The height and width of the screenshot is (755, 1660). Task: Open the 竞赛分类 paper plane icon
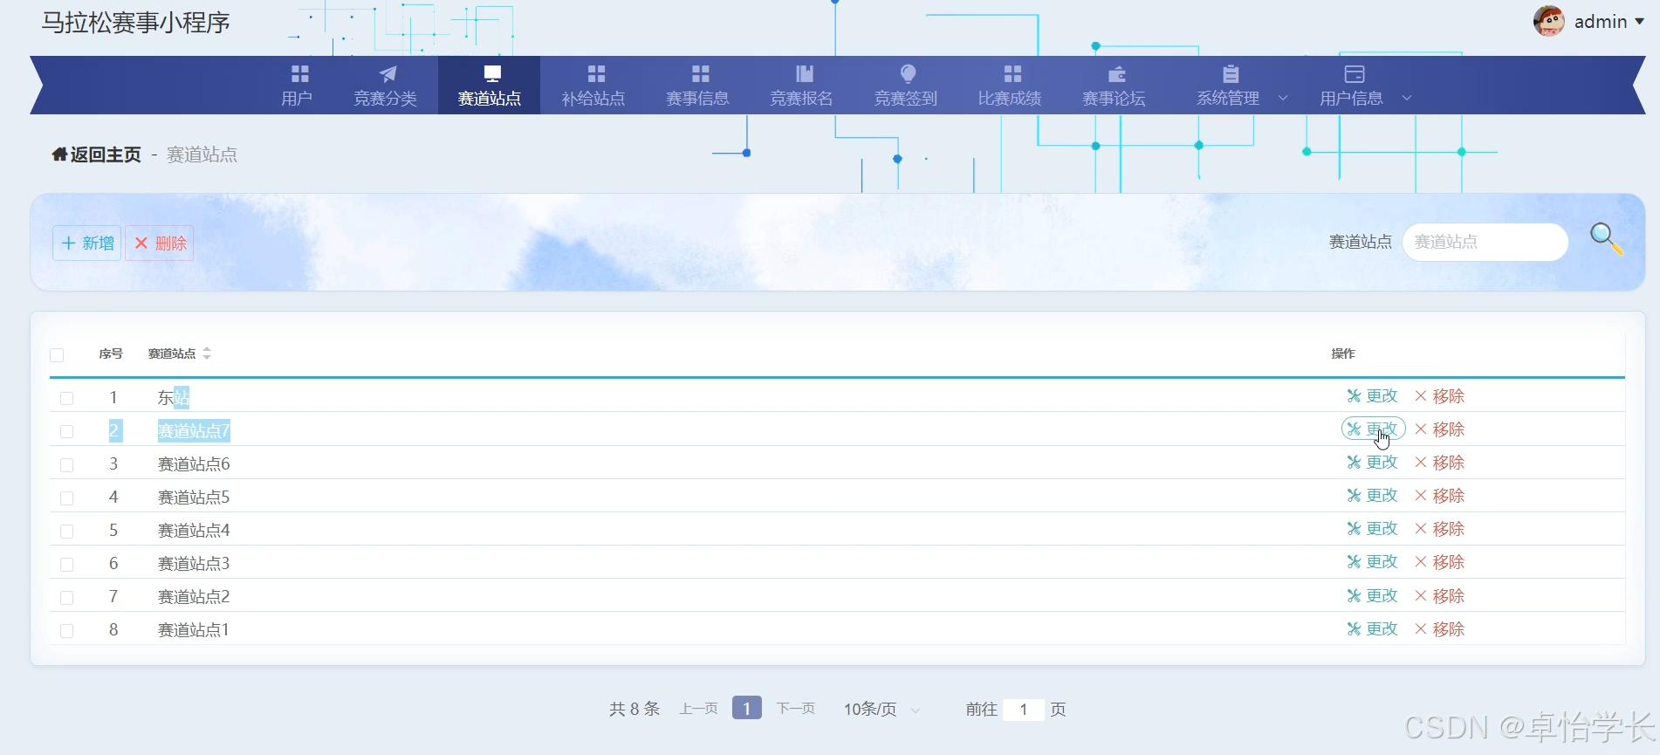[x=388, y=74]
